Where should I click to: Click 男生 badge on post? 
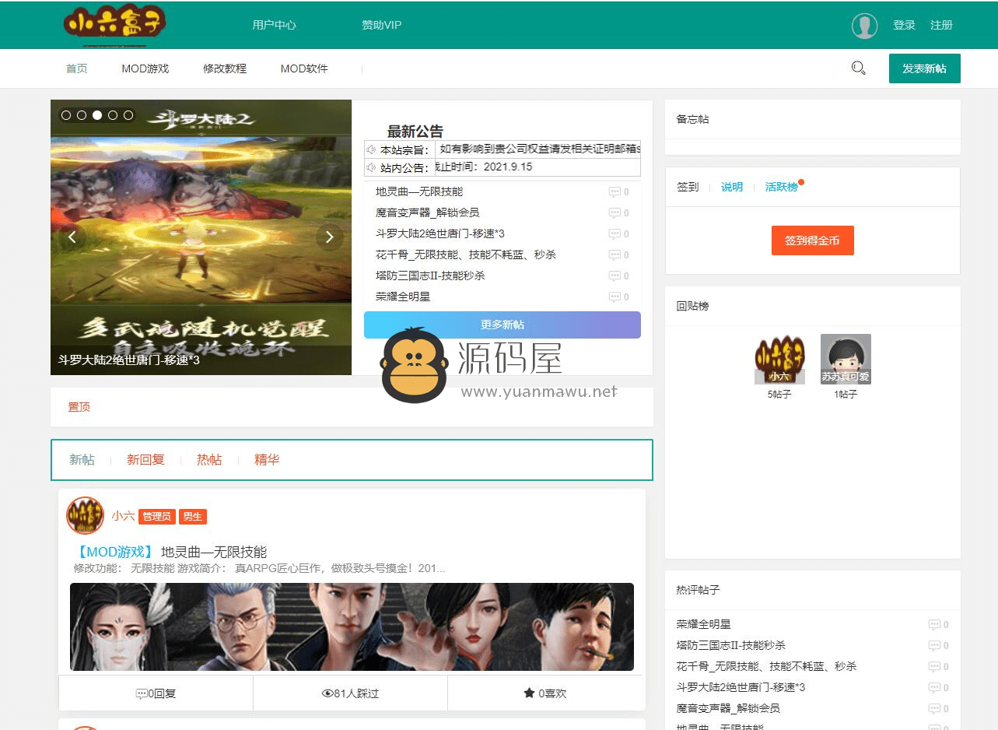[x=192, y=516]
